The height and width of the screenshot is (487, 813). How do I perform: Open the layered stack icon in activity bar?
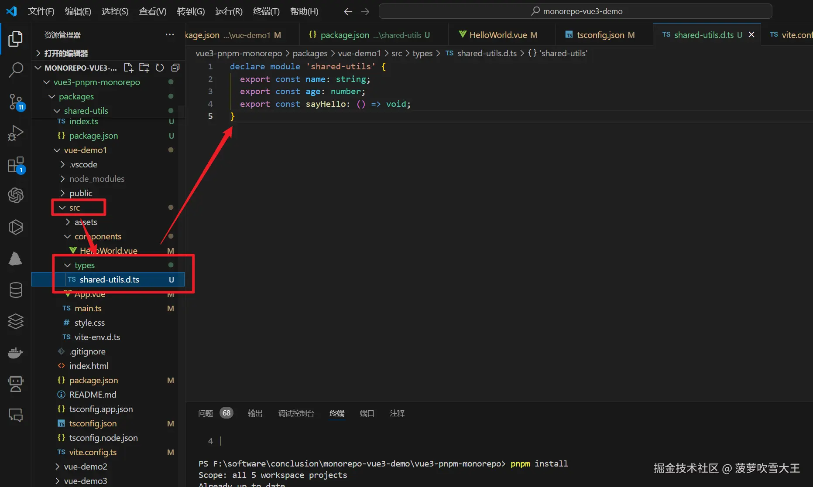click(x=16, y=321)
